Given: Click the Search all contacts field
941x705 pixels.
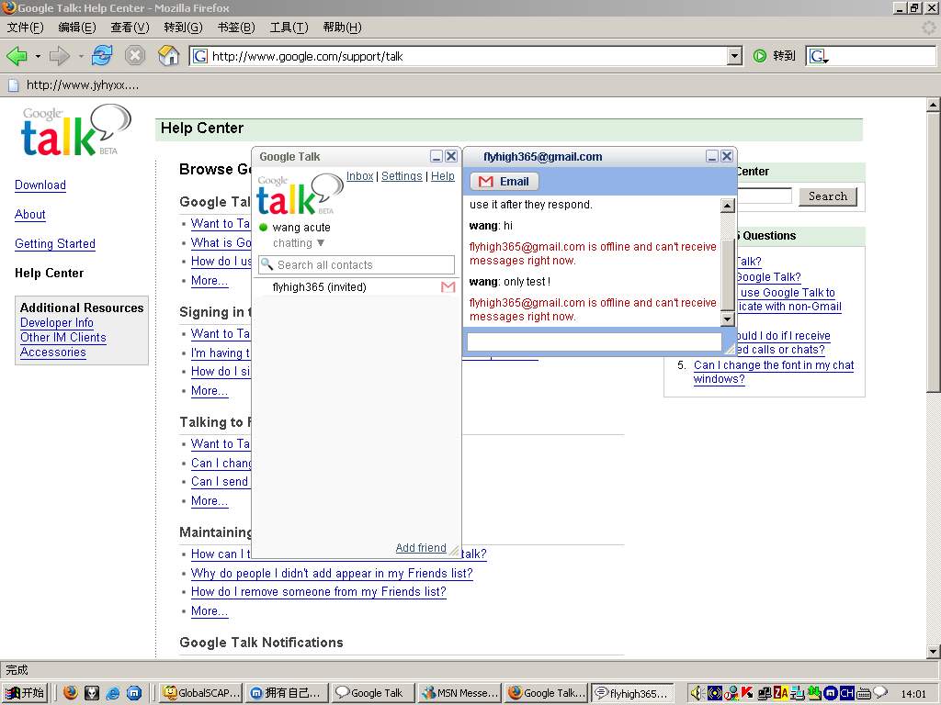Looking at the screenshot, I should (x=357, y=265).
